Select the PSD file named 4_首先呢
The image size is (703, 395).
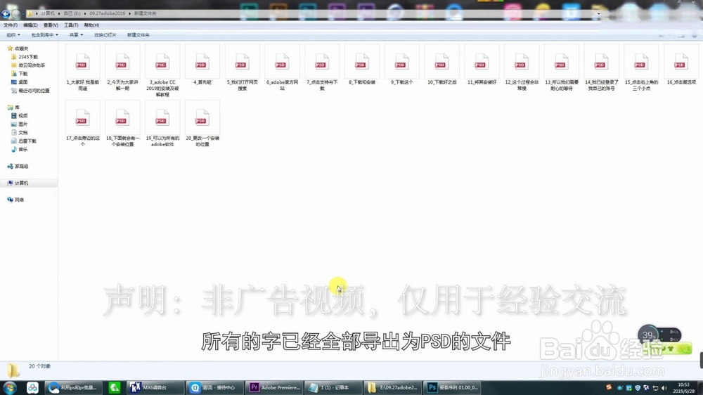(x=202, y=65)
